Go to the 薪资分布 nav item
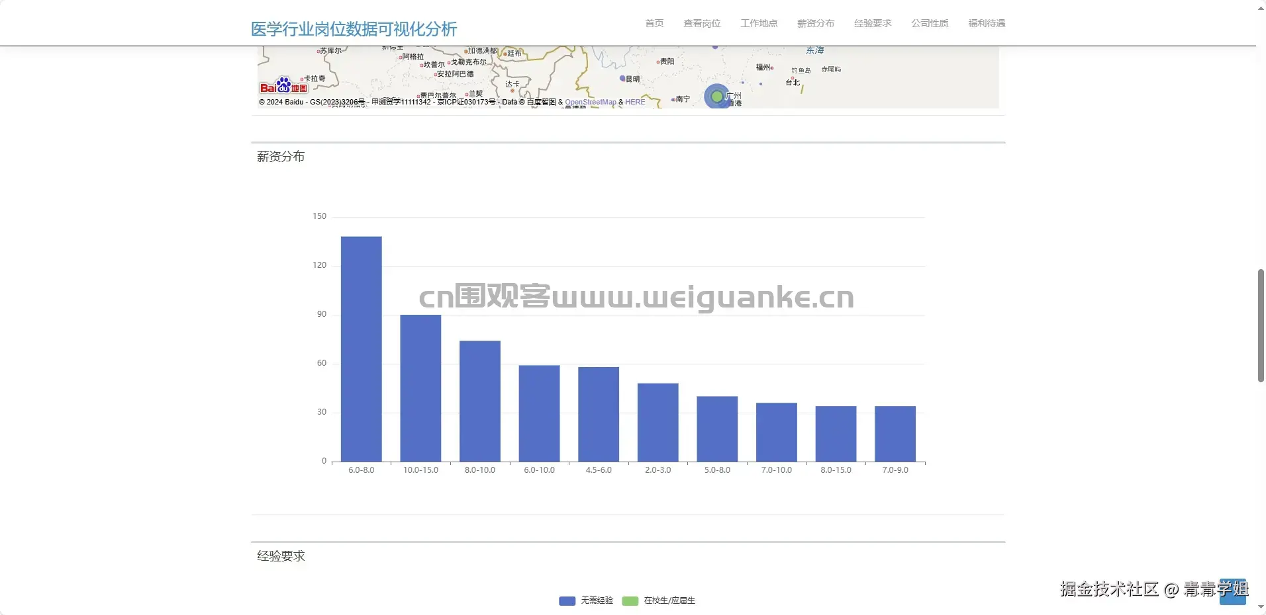1266x615 pixels. [x=816, y=23]
